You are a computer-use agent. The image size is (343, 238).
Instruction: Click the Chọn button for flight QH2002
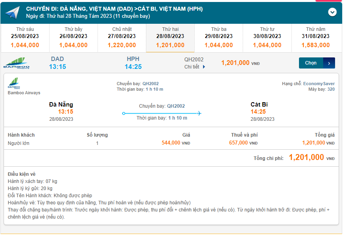(311, 63)
